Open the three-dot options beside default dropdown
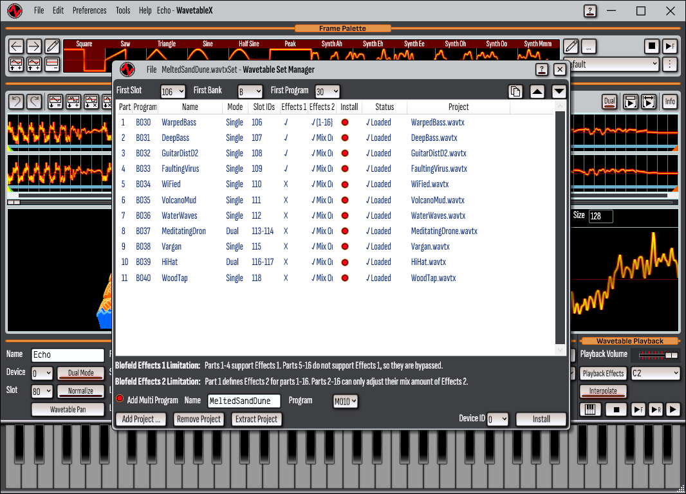Viewport: 686px width, 494px height. pos(670,64)
